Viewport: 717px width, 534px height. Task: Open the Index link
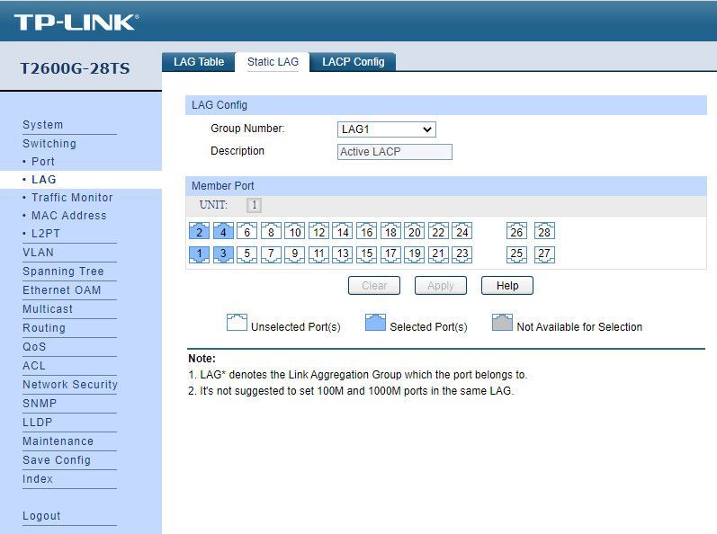[x=38, y=479]
